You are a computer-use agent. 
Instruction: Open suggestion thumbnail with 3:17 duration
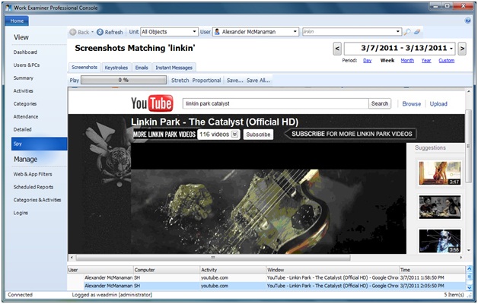(440, 173)
